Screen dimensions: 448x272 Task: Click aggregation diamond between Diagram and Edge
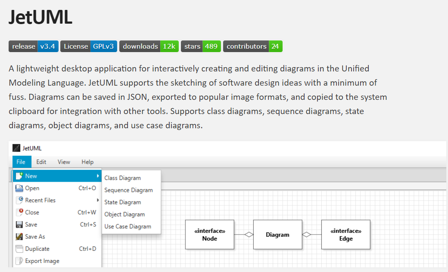307,235
